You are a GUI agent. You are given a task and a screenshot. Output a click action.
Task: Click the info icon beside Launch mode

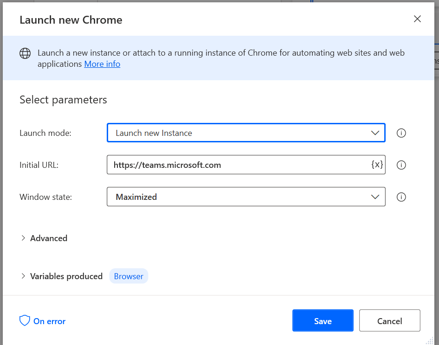click(x=401, y=133)
